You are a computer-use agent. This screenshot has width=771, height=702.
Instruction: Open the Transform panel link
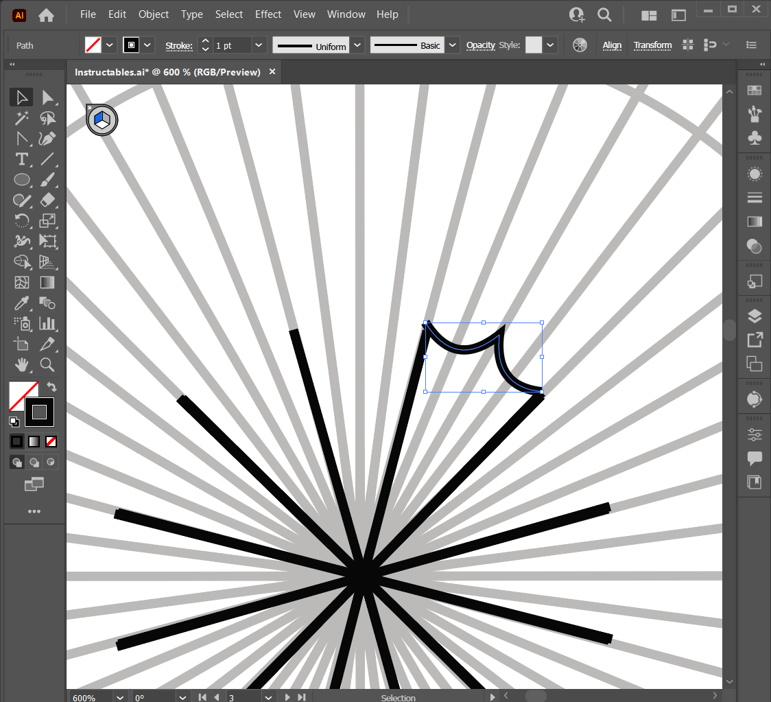pos(652,45)
